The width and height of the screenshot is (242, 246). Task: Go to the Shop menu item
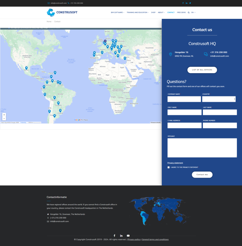coord(153,12)
